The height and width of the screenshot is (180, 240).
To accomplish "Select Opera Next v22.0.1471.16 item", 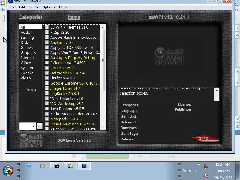I will click(x=73, y=124).
